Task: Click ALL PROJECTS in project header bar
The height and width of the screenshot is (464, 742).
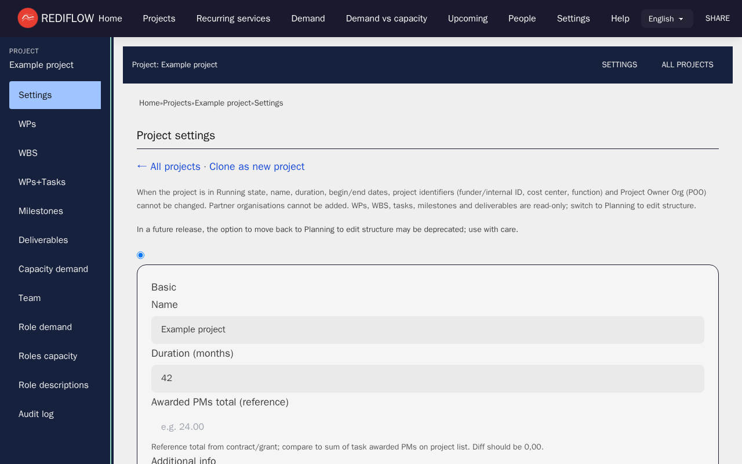Action: click(688, 64)
